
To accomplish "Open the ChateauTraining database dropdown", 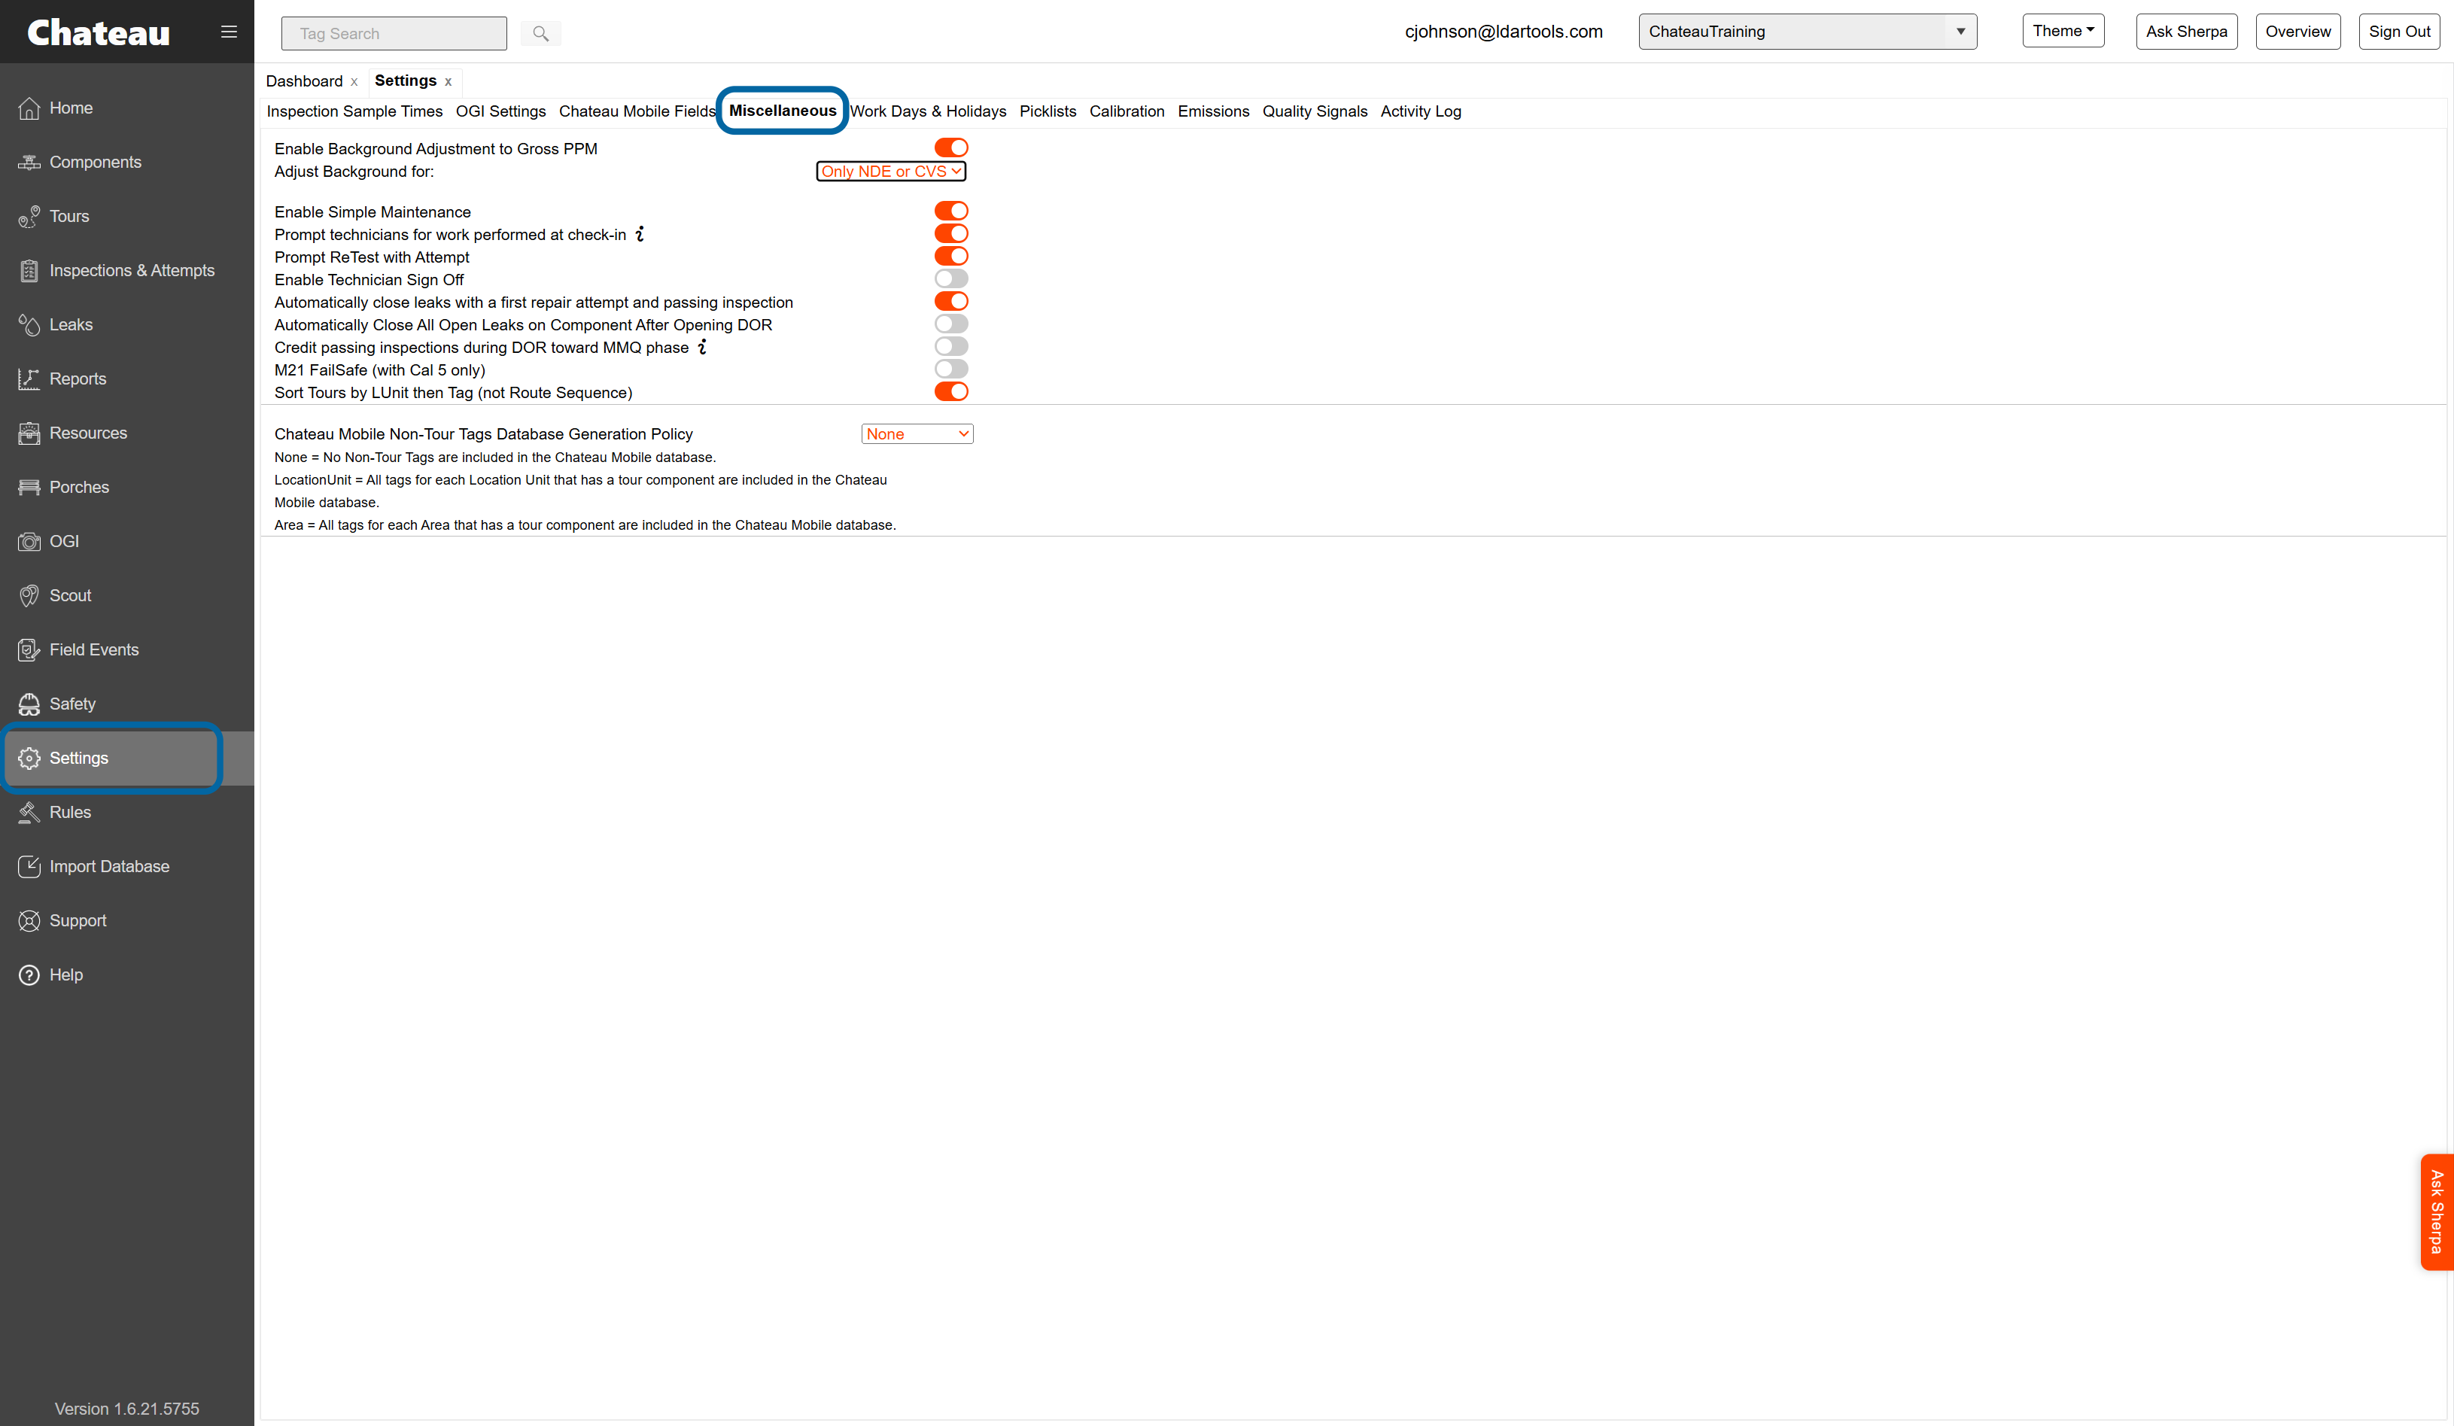I will coord(1808,31).
